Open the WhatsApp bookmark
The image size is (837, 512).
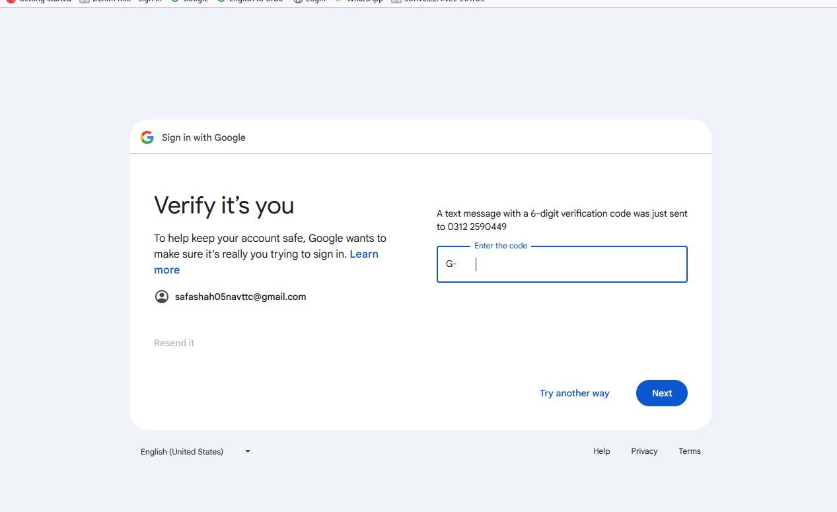click(359, 1)
